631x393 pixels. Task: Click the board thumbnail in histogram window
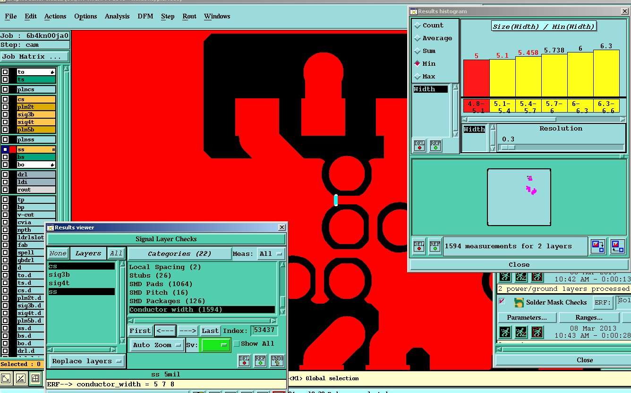point(519,197)
